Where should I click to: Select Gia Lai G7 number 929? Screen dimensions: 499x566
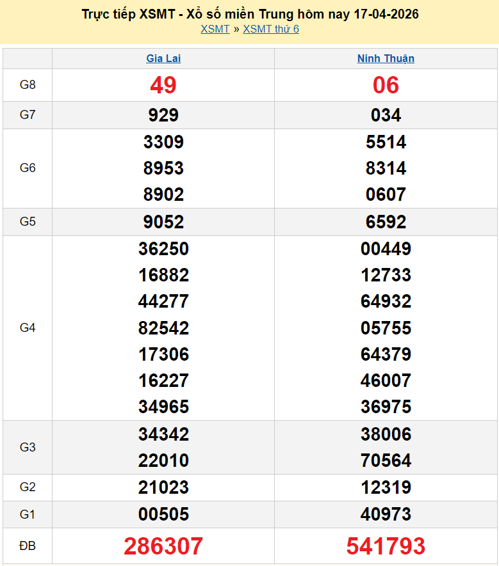click(163, 115)
